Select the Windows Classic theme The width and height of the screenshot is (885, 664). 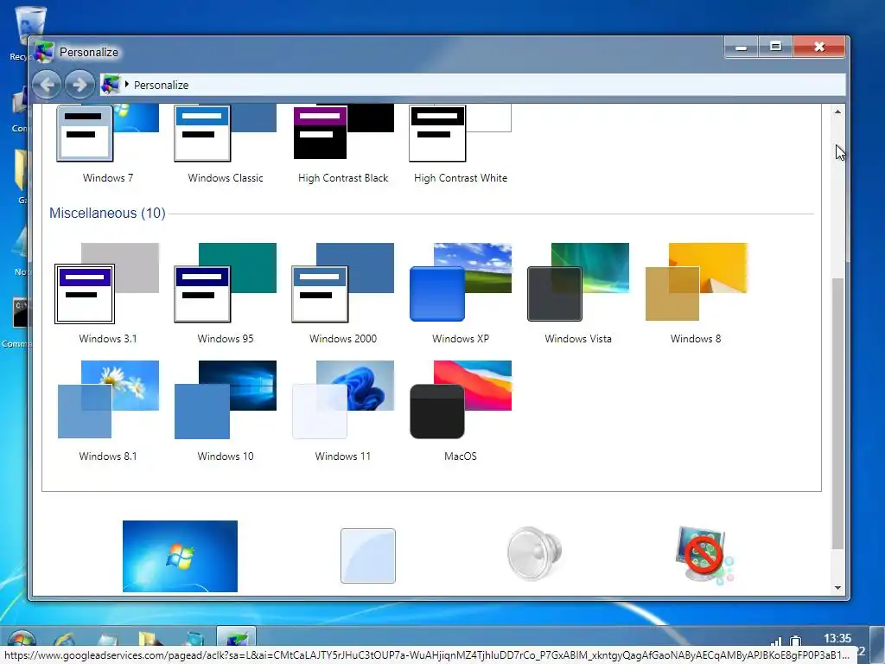[x=226, y=144]
